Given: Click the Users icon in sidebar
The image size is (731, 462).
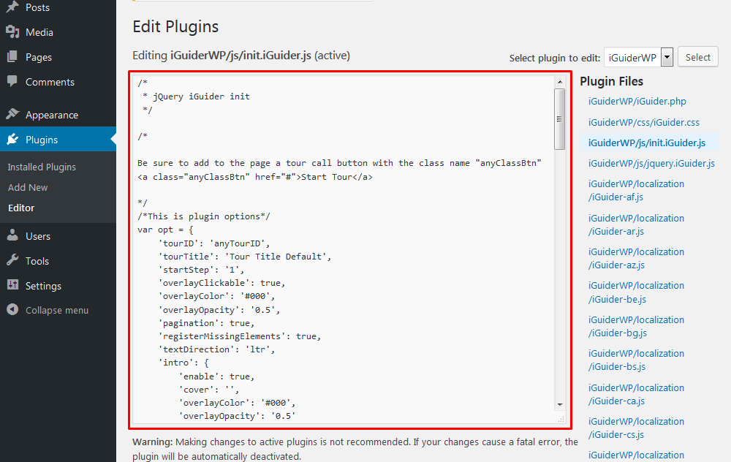Looking at the screenshot, I should 12,236.
